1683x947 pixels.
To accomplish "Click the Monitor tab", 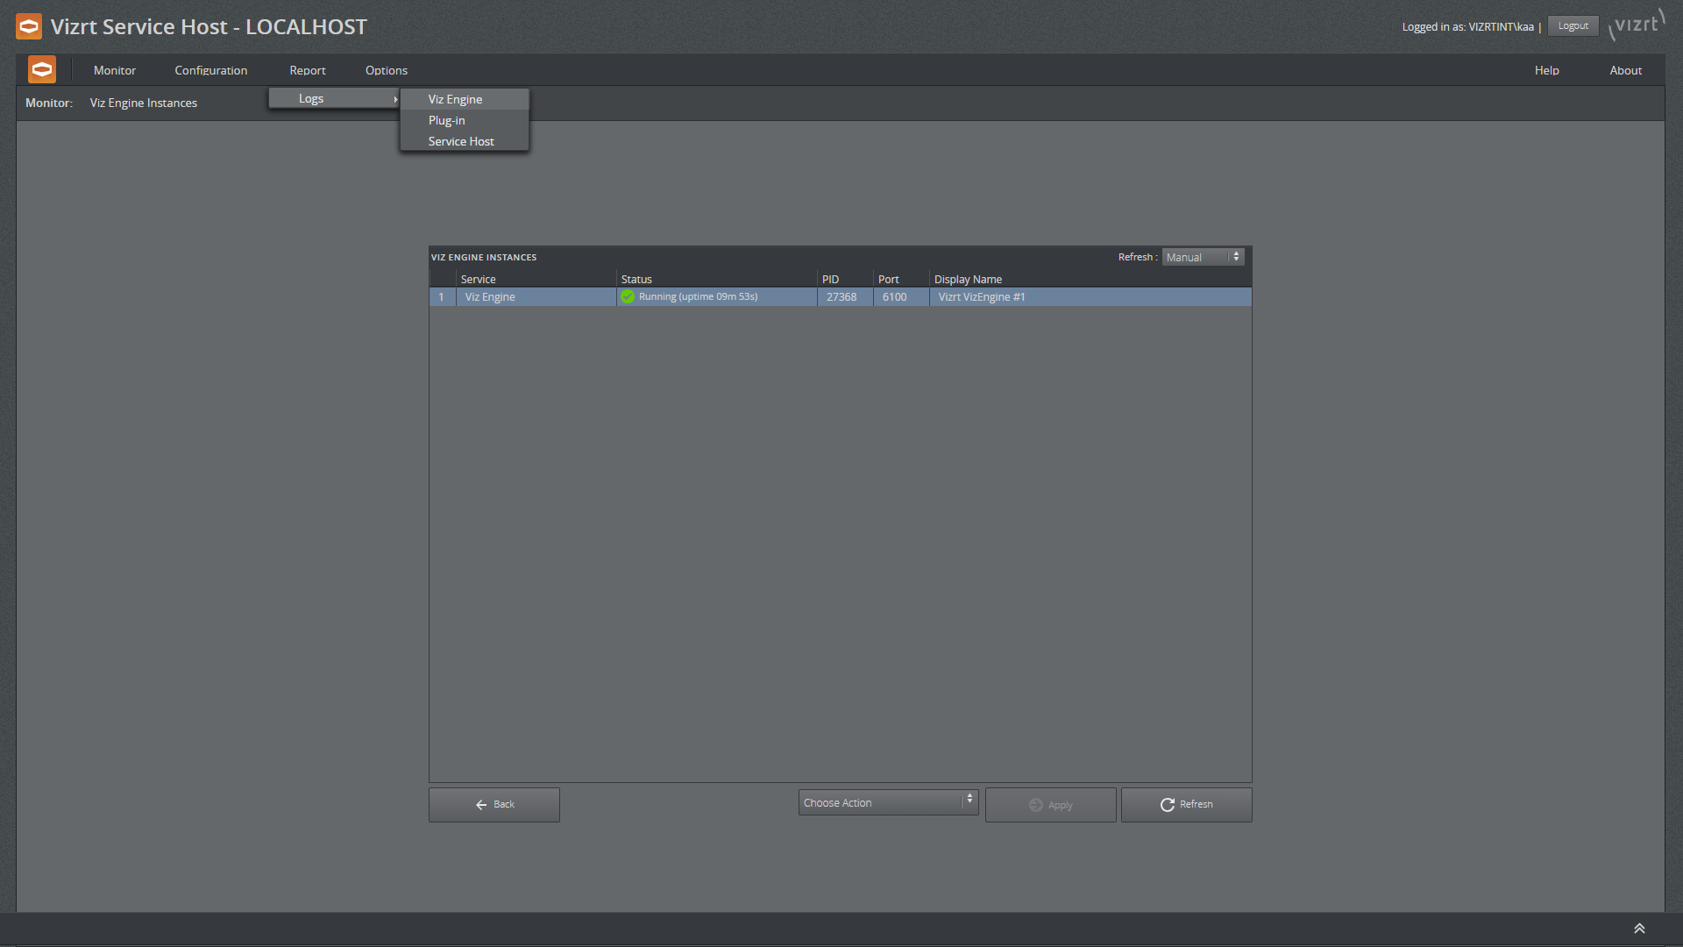I will point(116,69).
